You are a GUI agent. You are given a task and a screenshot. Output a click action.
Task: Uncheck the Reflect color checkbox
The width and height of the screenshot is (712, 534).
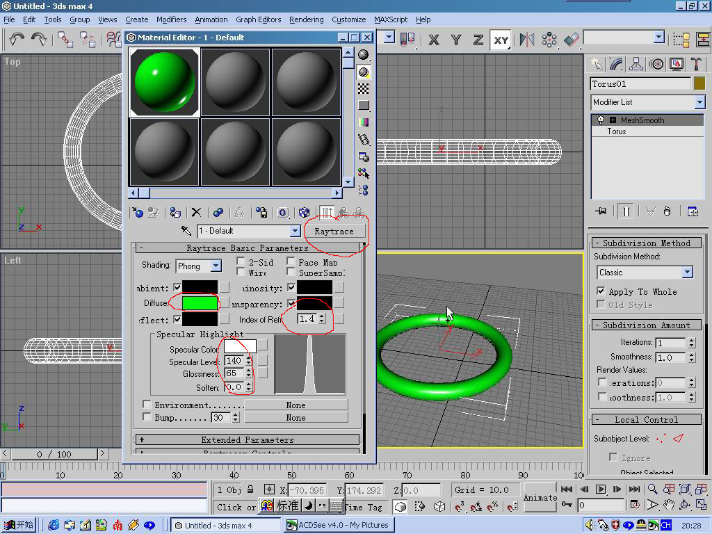click(x=177, y=320)
